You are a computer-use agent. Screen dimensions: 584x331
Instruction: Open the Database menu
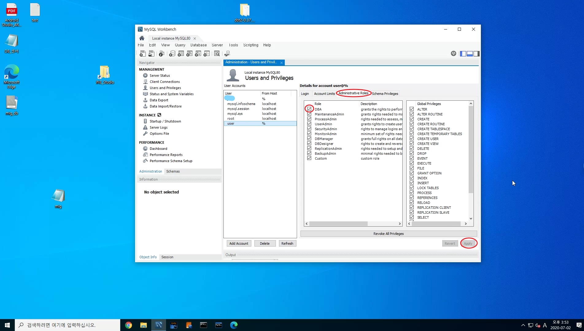click(198, 45)
